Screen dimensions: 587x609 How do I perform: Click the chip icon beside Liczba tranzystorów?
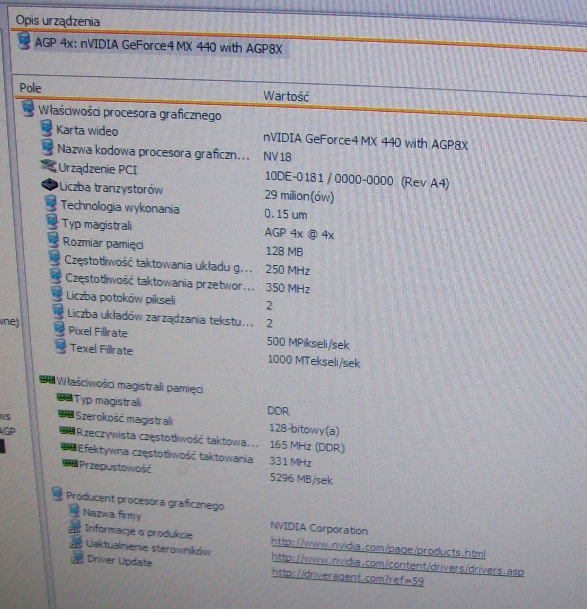(x=50, y=185)
